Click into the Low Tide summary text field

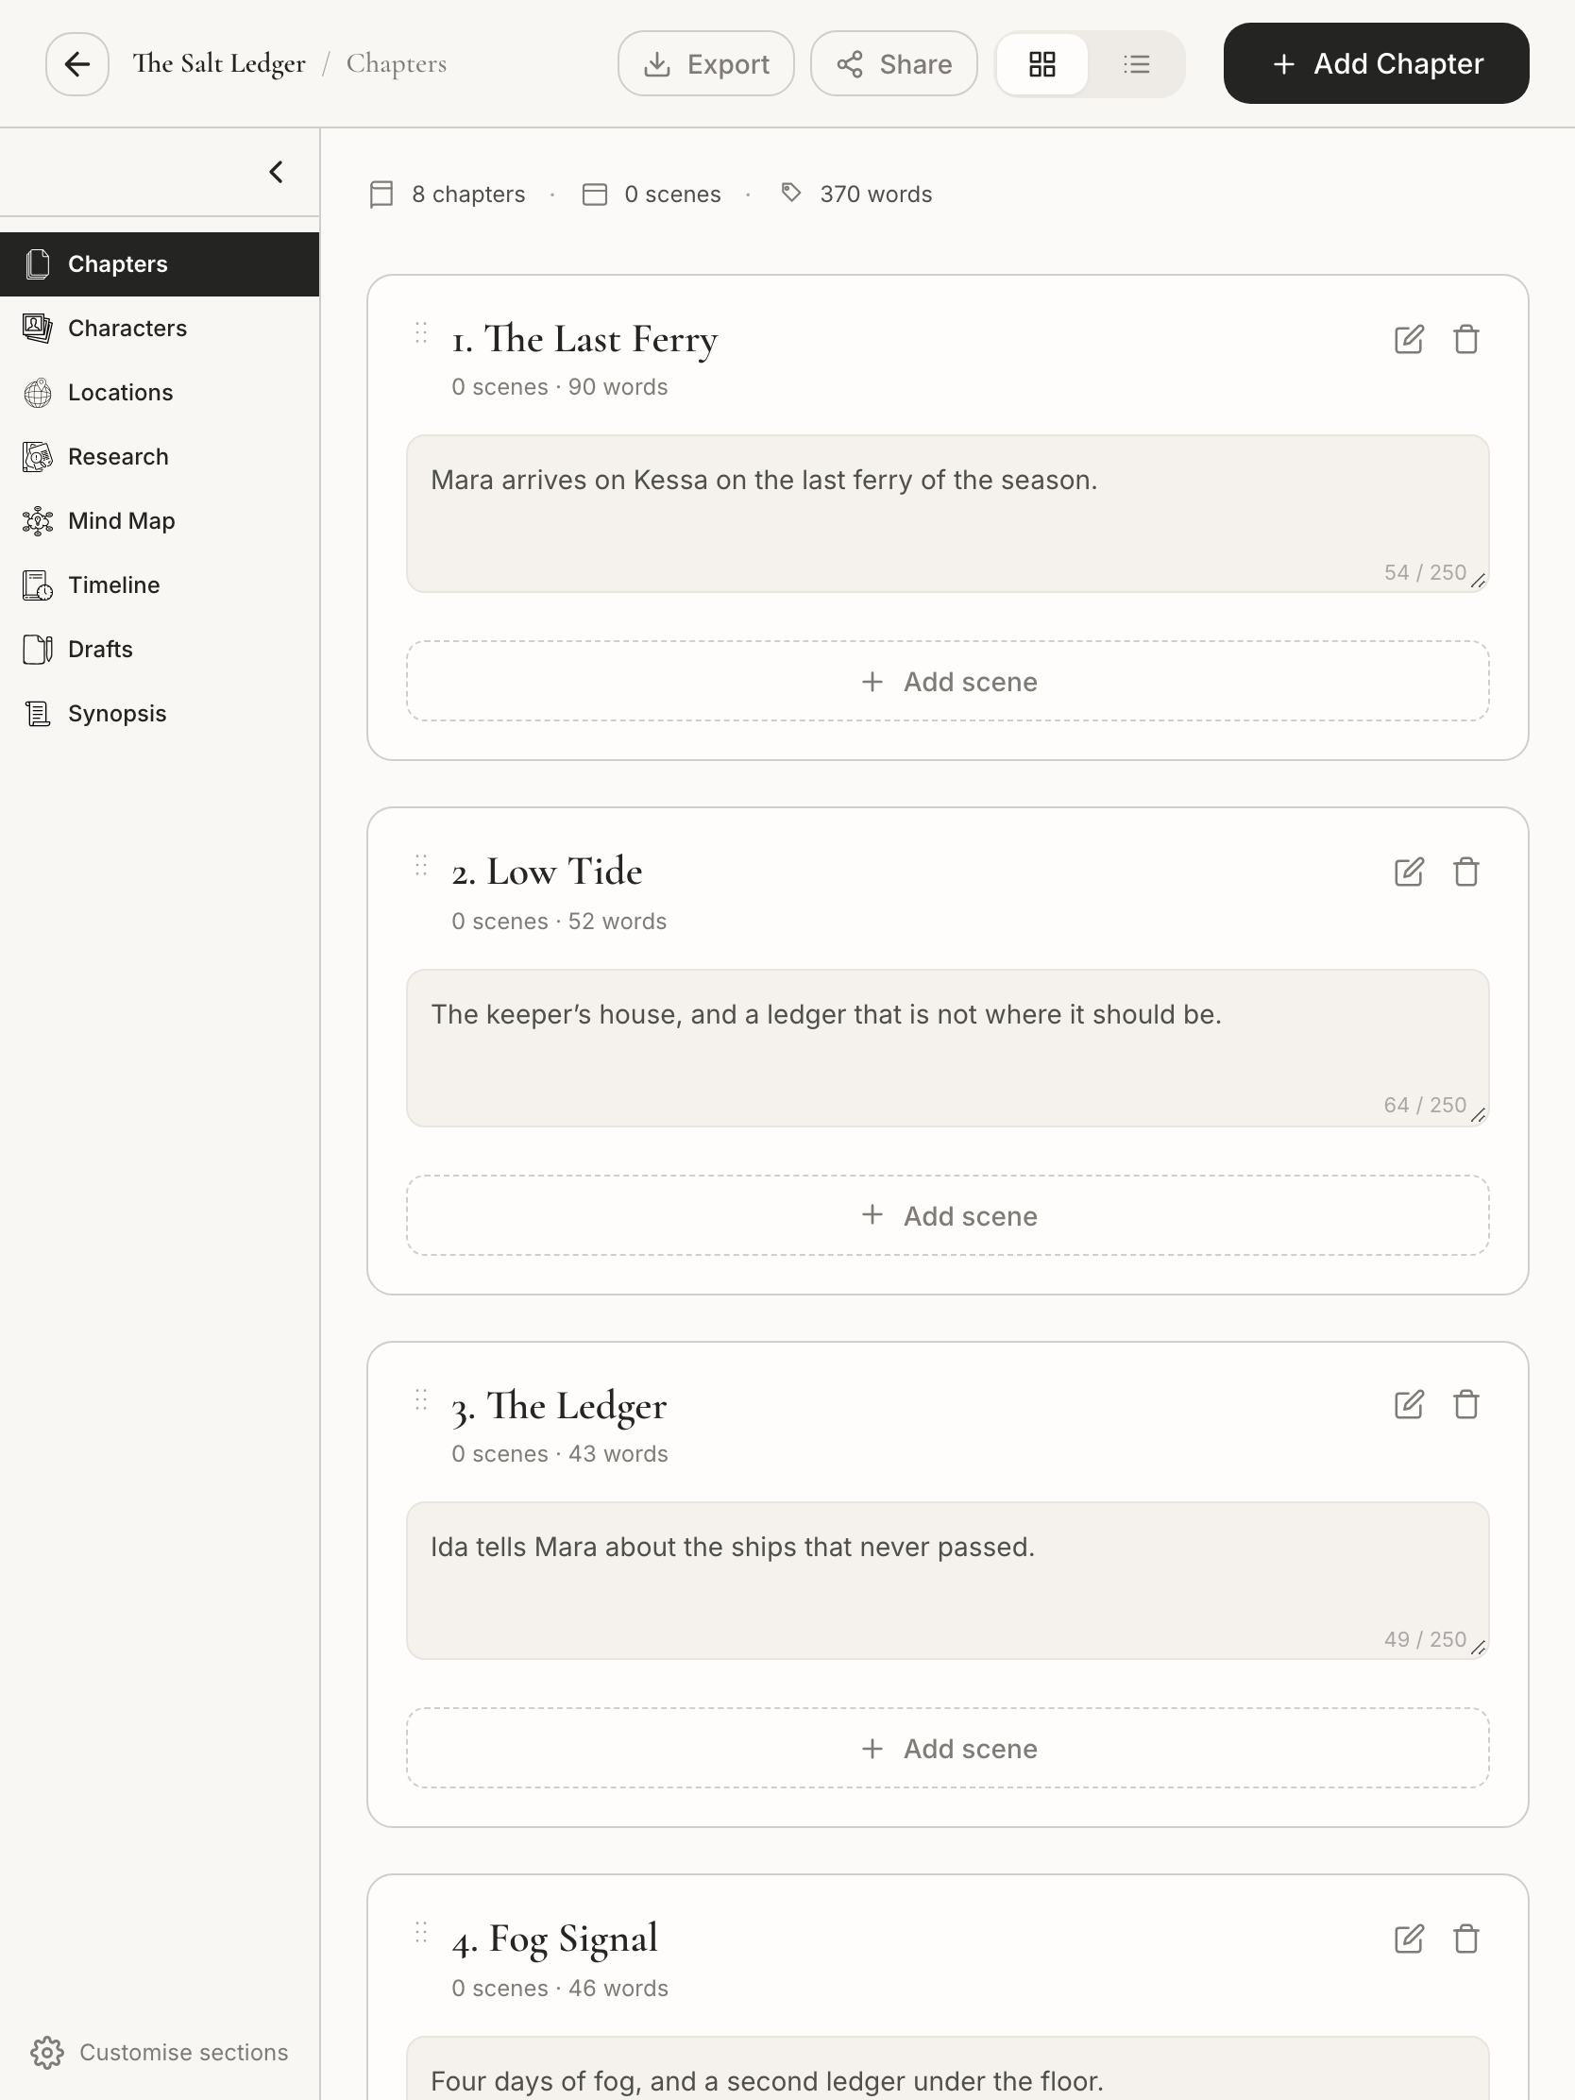(x=947, y=1047)
